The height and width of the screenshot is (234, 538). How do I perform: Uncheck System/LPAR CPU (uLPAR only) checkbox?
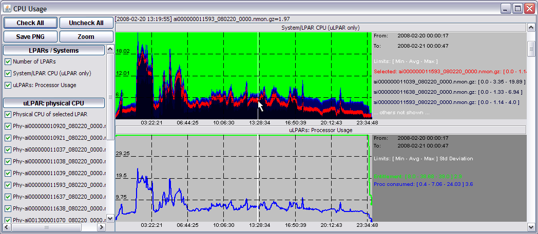[x=8, y=73]
